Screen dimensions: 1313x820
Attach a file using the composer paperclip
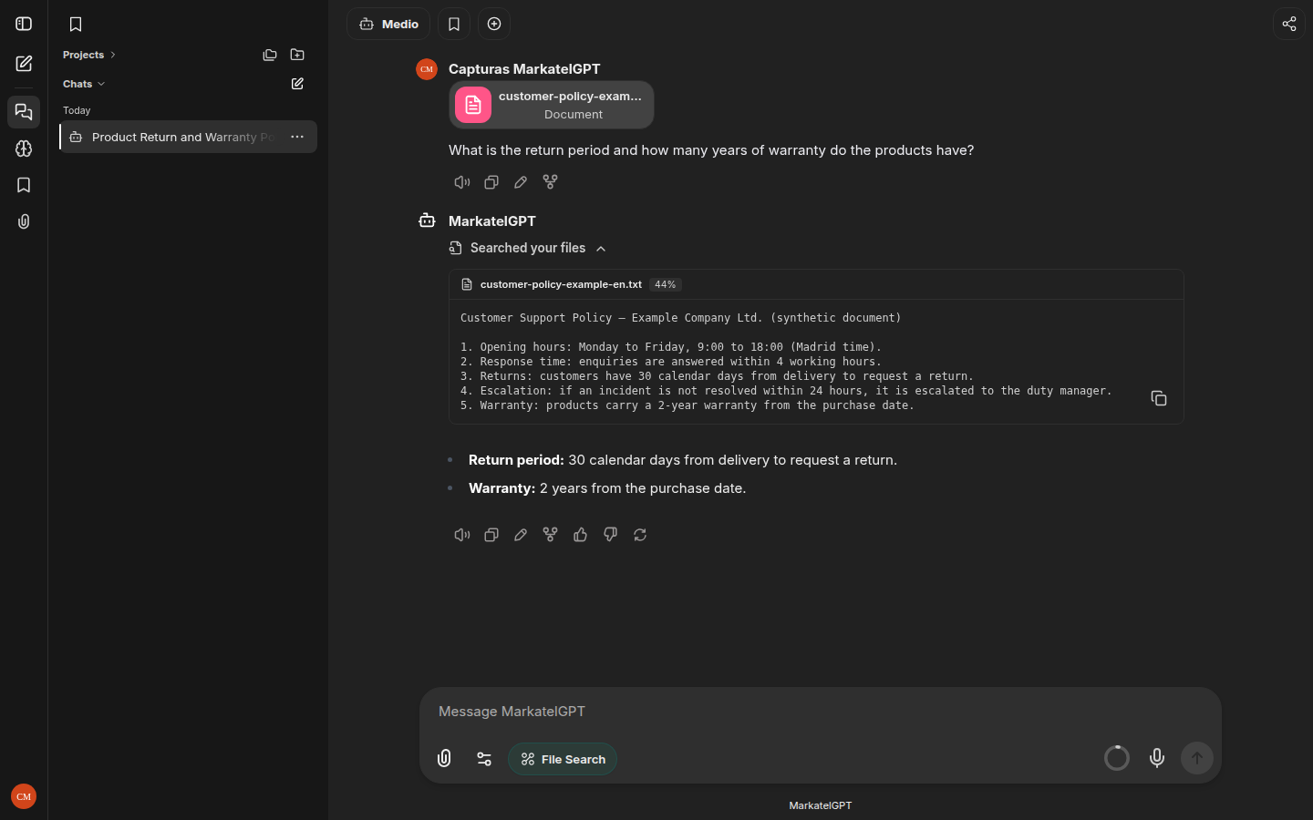[444, 758]
